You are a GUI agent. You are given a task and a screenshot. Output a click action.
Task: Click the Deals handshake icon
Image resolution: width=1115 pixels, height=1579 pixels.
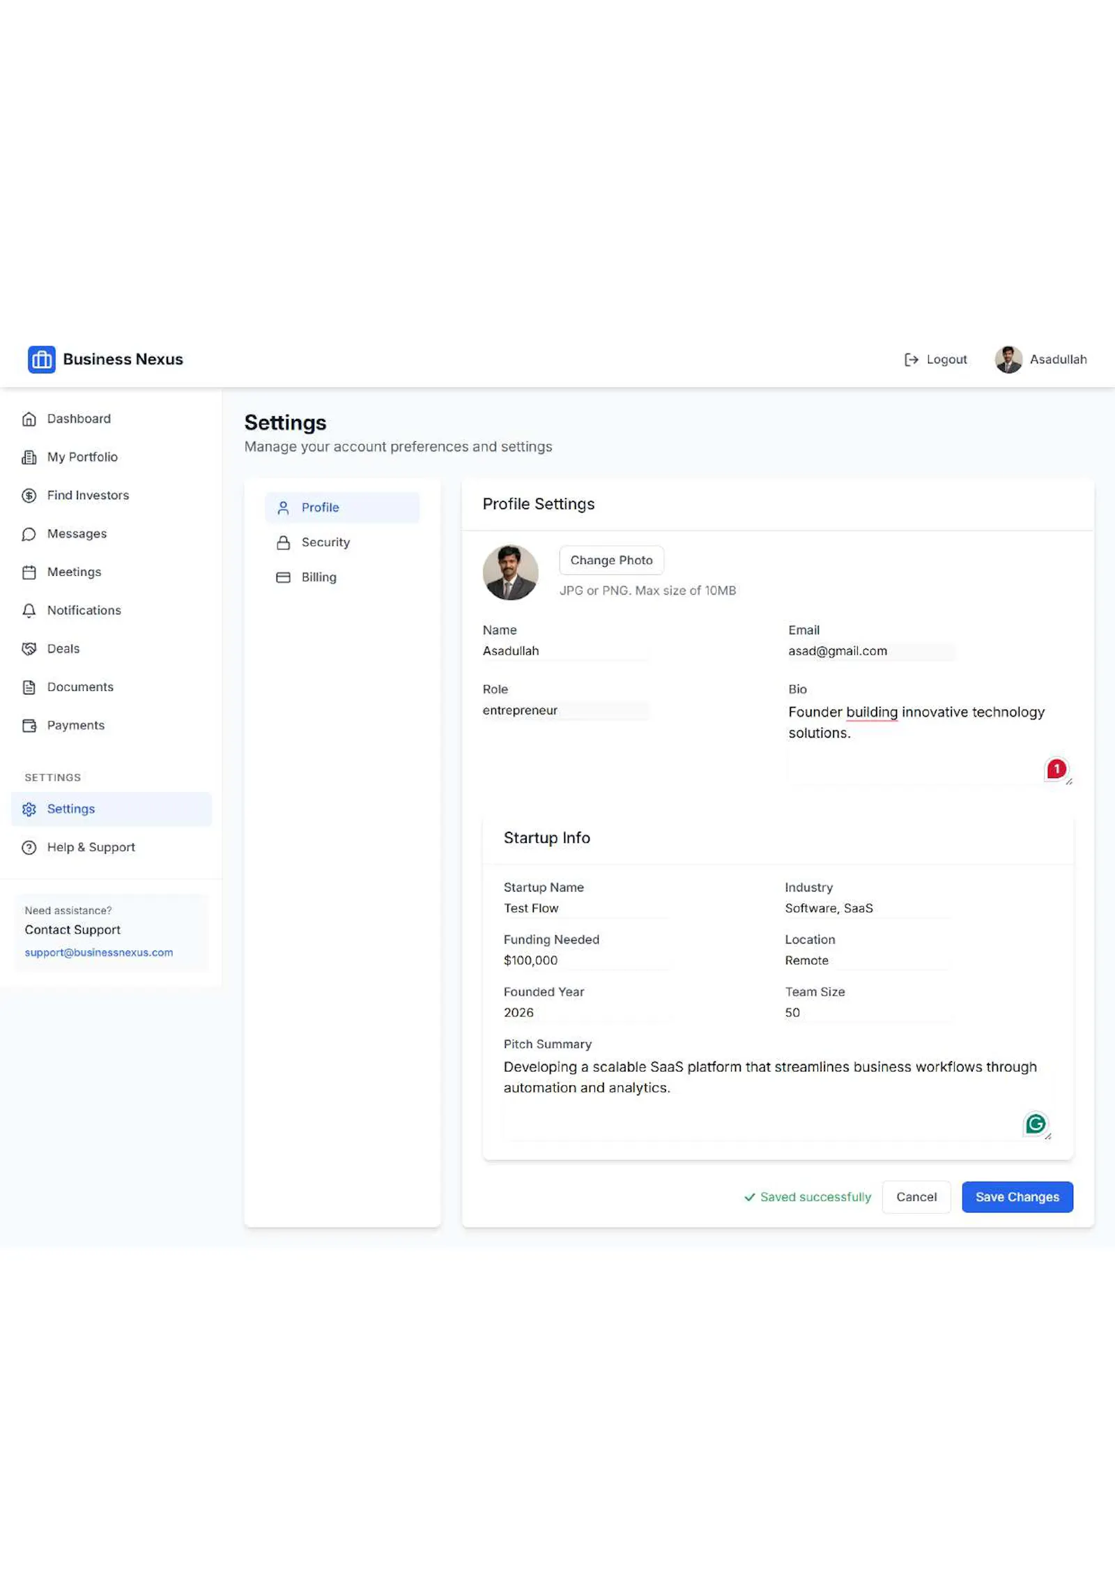[x=29, y=649]
